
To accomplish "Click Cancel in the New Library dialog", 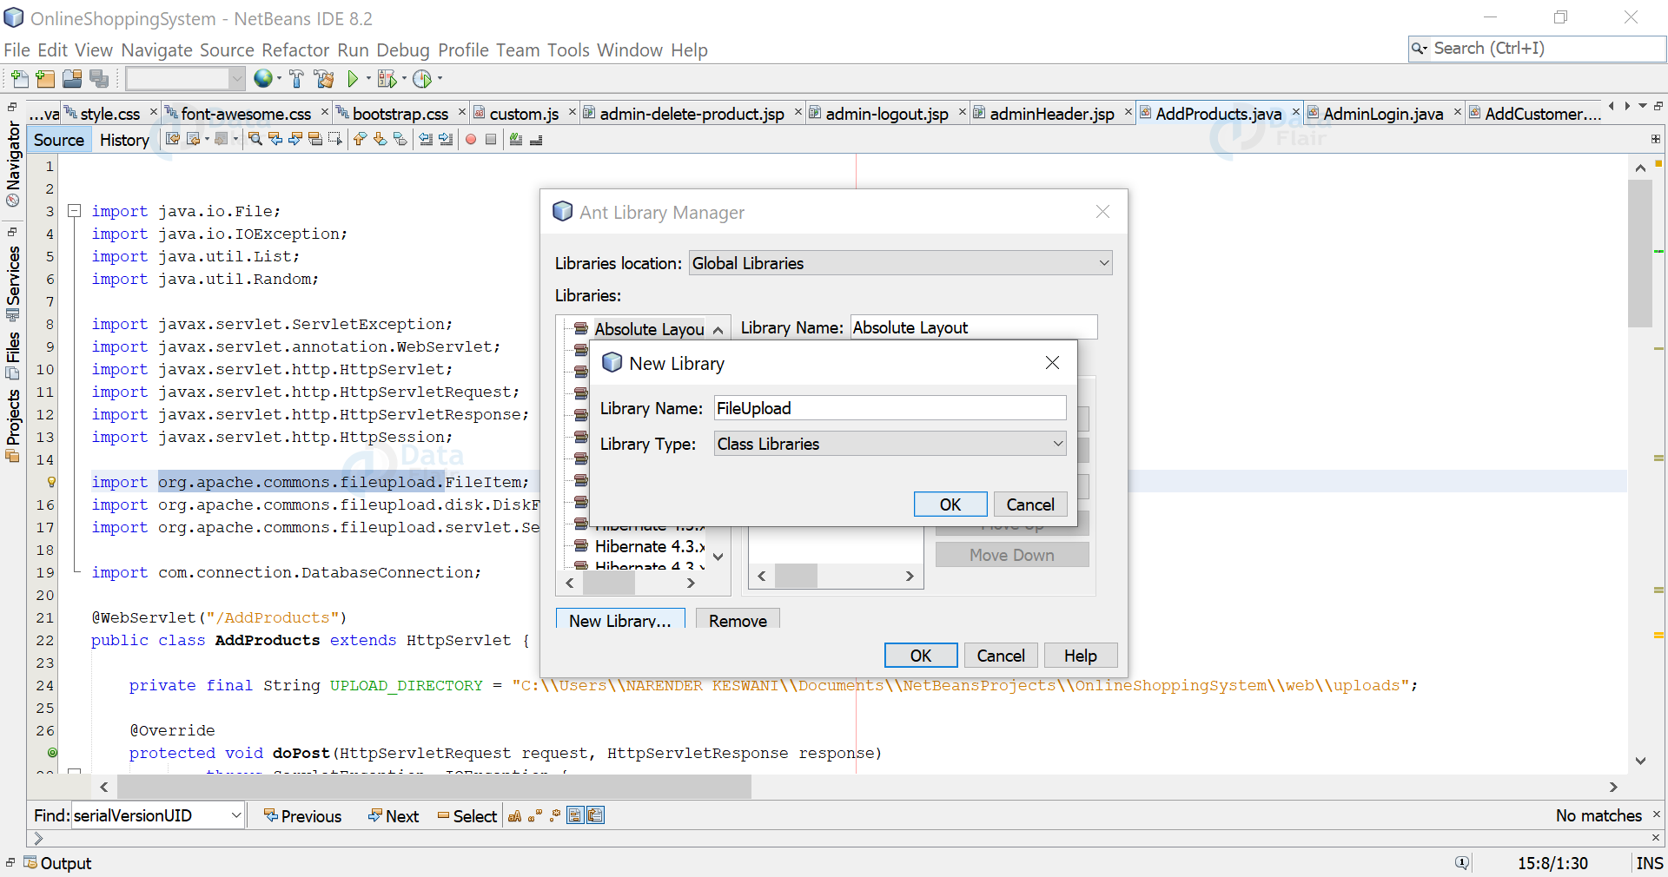I will (x=1030, y=504).
